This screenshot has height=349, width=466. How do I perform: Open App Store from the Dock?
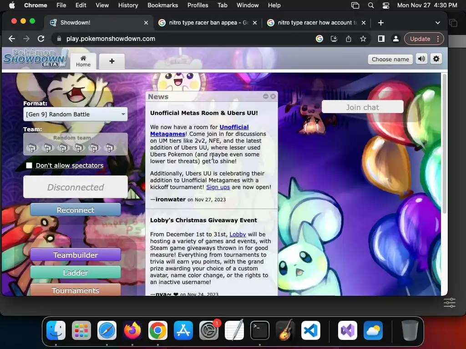click(x=183, y=330)
